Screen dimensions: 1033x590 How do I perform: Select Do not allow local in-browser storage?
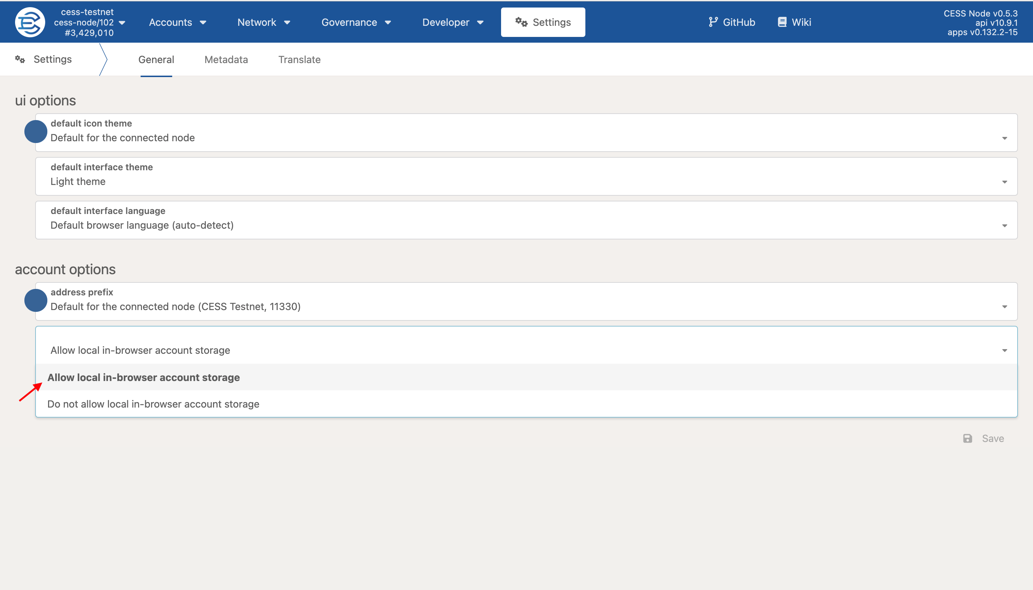tap(526, 404)
